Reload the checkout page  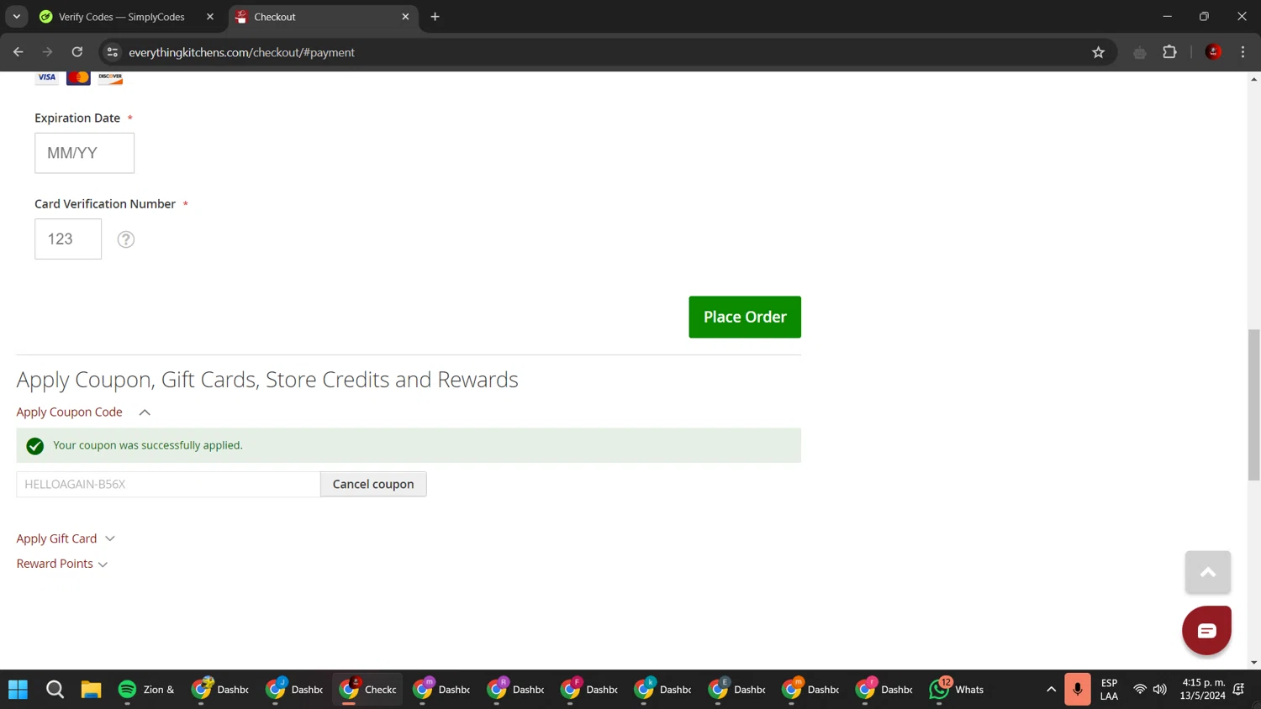pyautogui.click(x=77, y=52)
